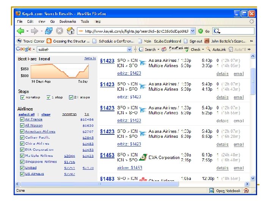Click the vertical scroll down arrow
The width and height of the screenshot is (273, 205).
253,178
